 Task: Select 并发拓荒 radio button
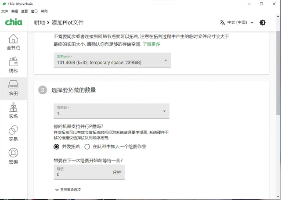57,146
